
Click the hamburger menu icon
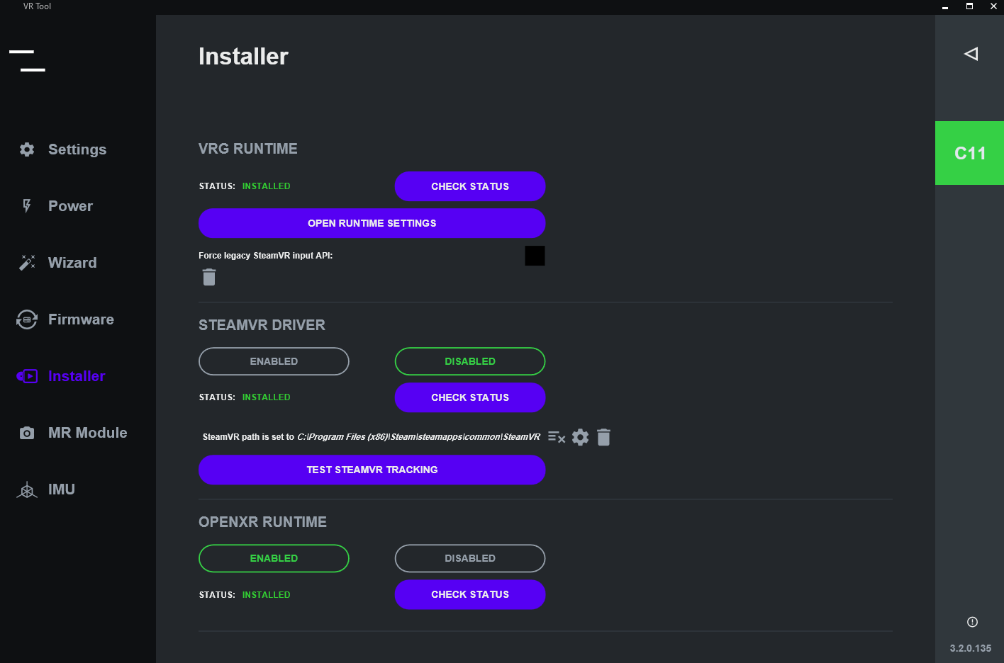tap(27, 60)
